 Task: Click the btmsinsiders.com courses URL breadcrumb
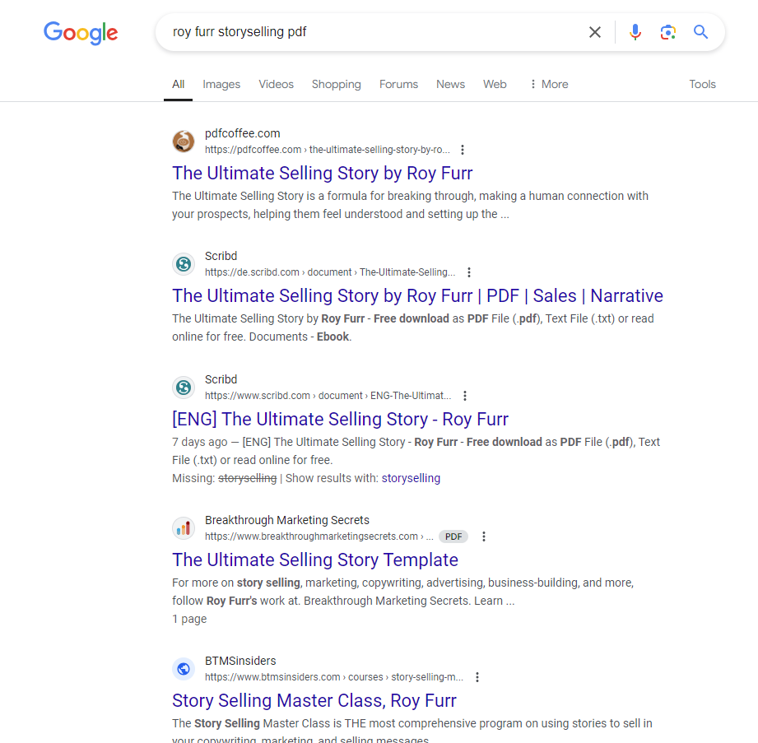click(334, 677)
